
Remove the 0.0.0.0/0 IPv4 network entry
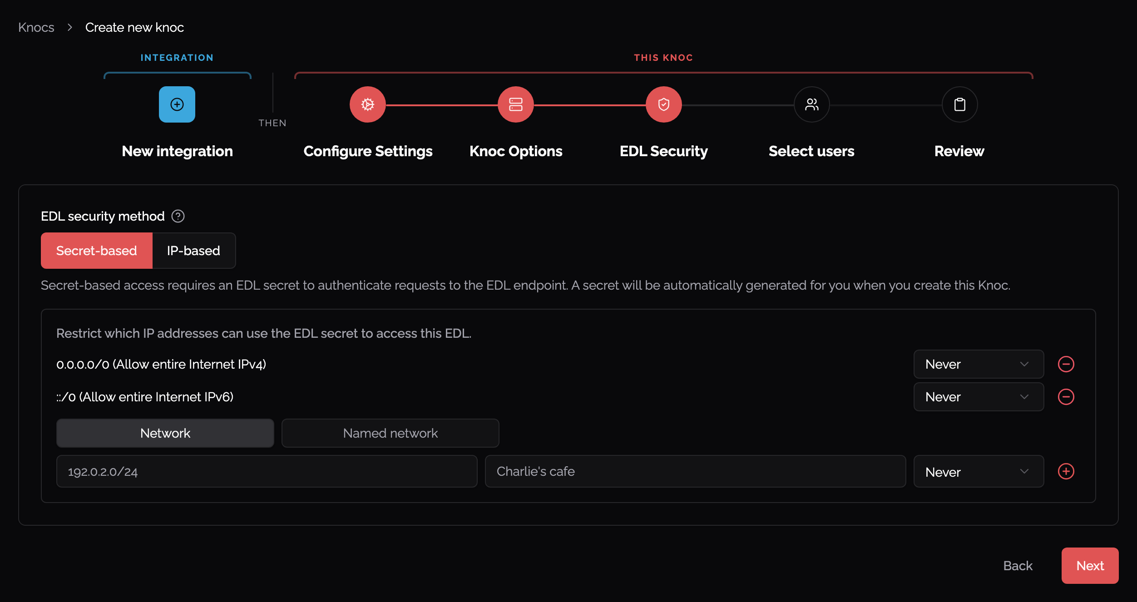[1066, 364]
